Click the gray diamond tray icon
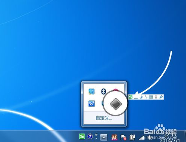Screen dimensions: 186x142 point(116,104)
